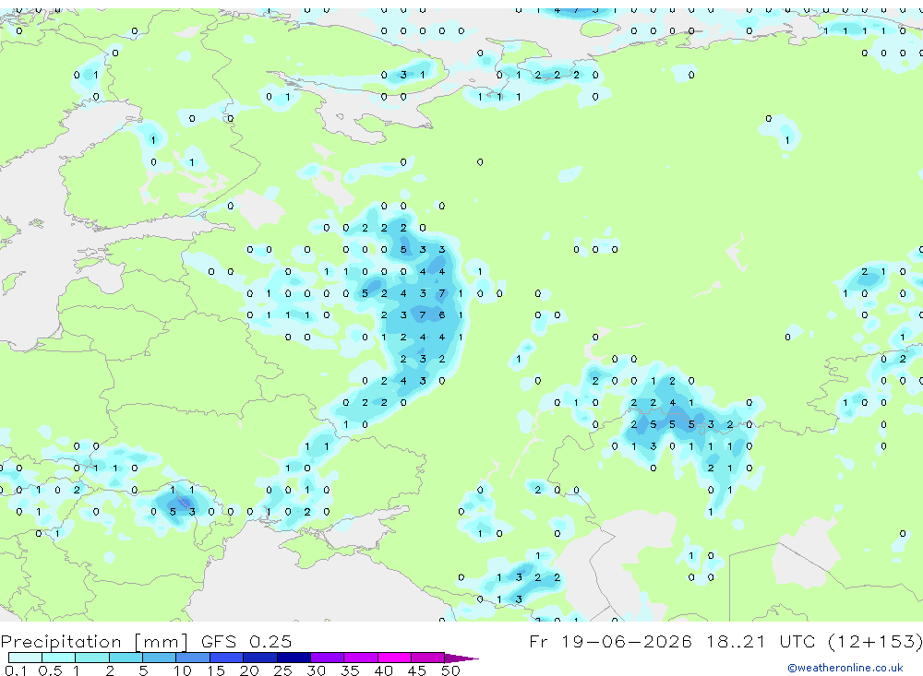
Task: Click the legend label "25"
Action: [x=282, y=670]
